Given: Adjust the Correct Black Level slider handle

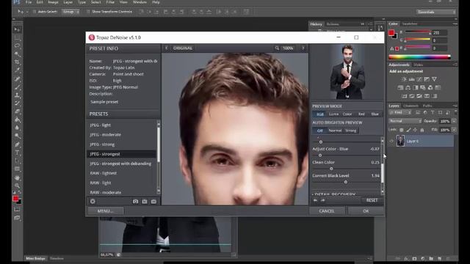Looking at the screenshot, I should 346,182.
